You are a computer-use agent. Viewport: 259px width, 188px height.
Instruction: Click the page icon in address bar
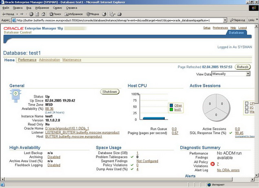point(14,20)
